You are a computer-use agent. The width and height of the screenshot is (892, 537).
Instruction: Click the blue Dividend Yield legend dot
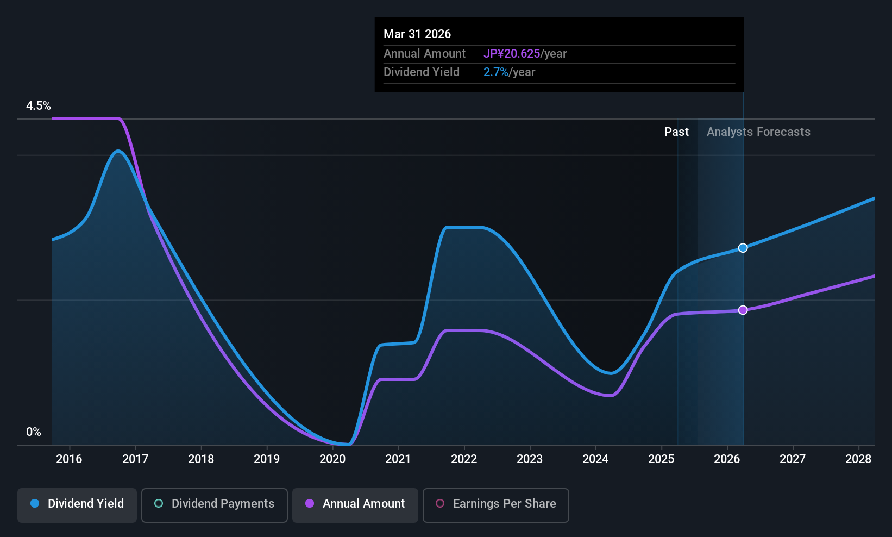[35, 503]
